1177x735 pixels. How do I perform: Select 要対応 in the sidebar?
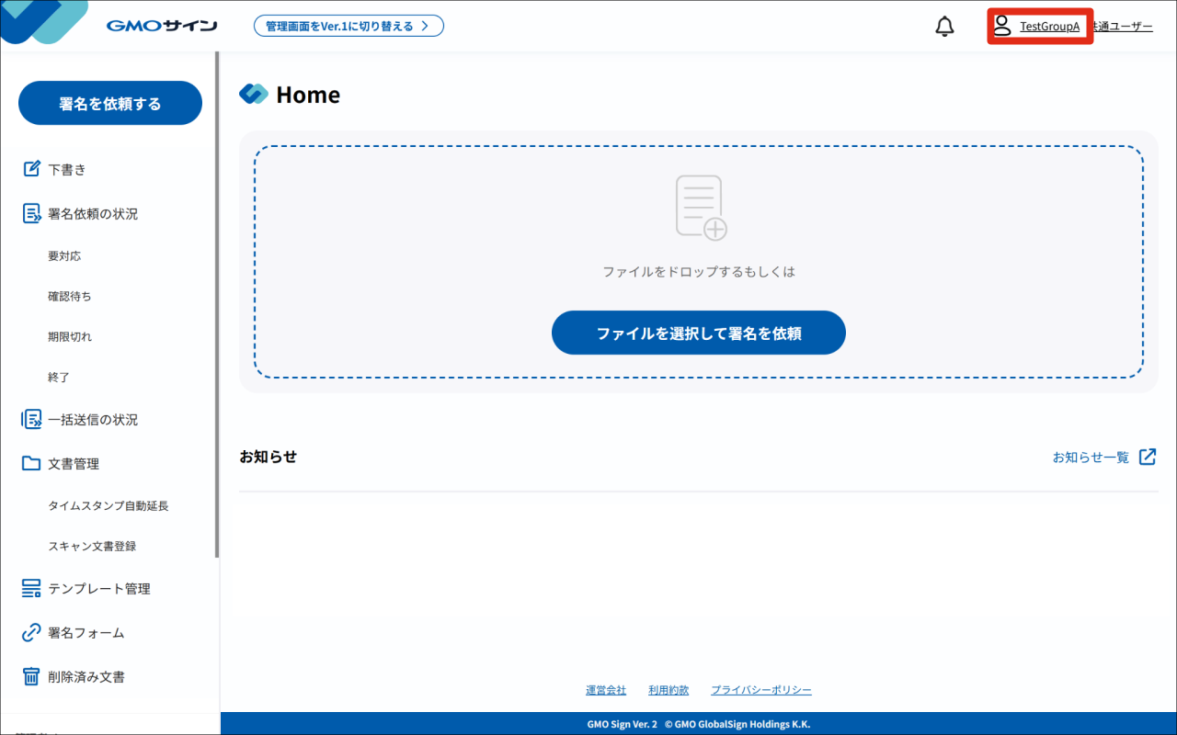(x=64, y=255)
